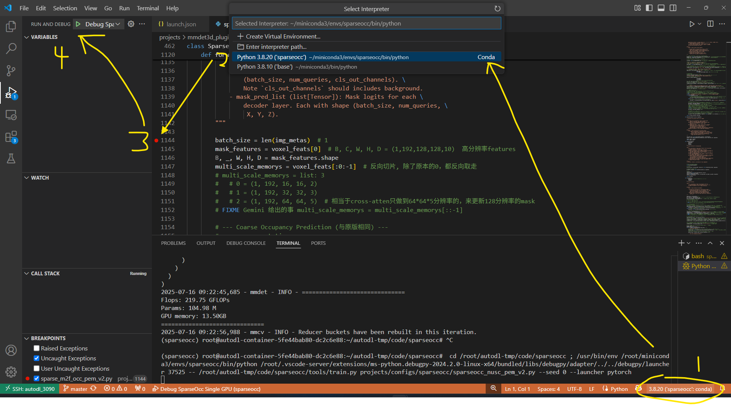Disable sparse_m2f_occ_pem_v2.py breakpoint checkbox
This screenshot has width=731, height=405.
point(37,378)
